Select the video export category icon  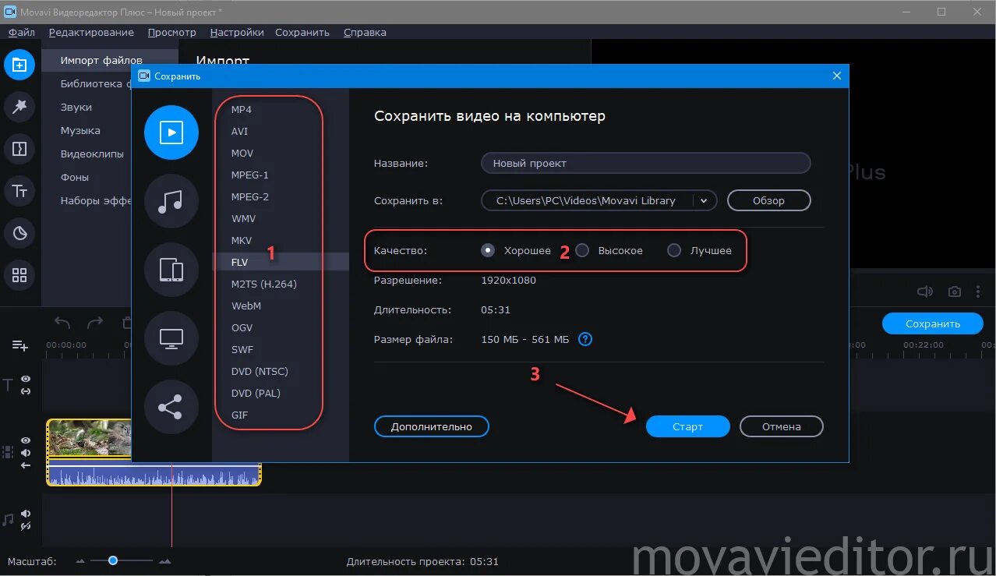click(x=171, y=133)
